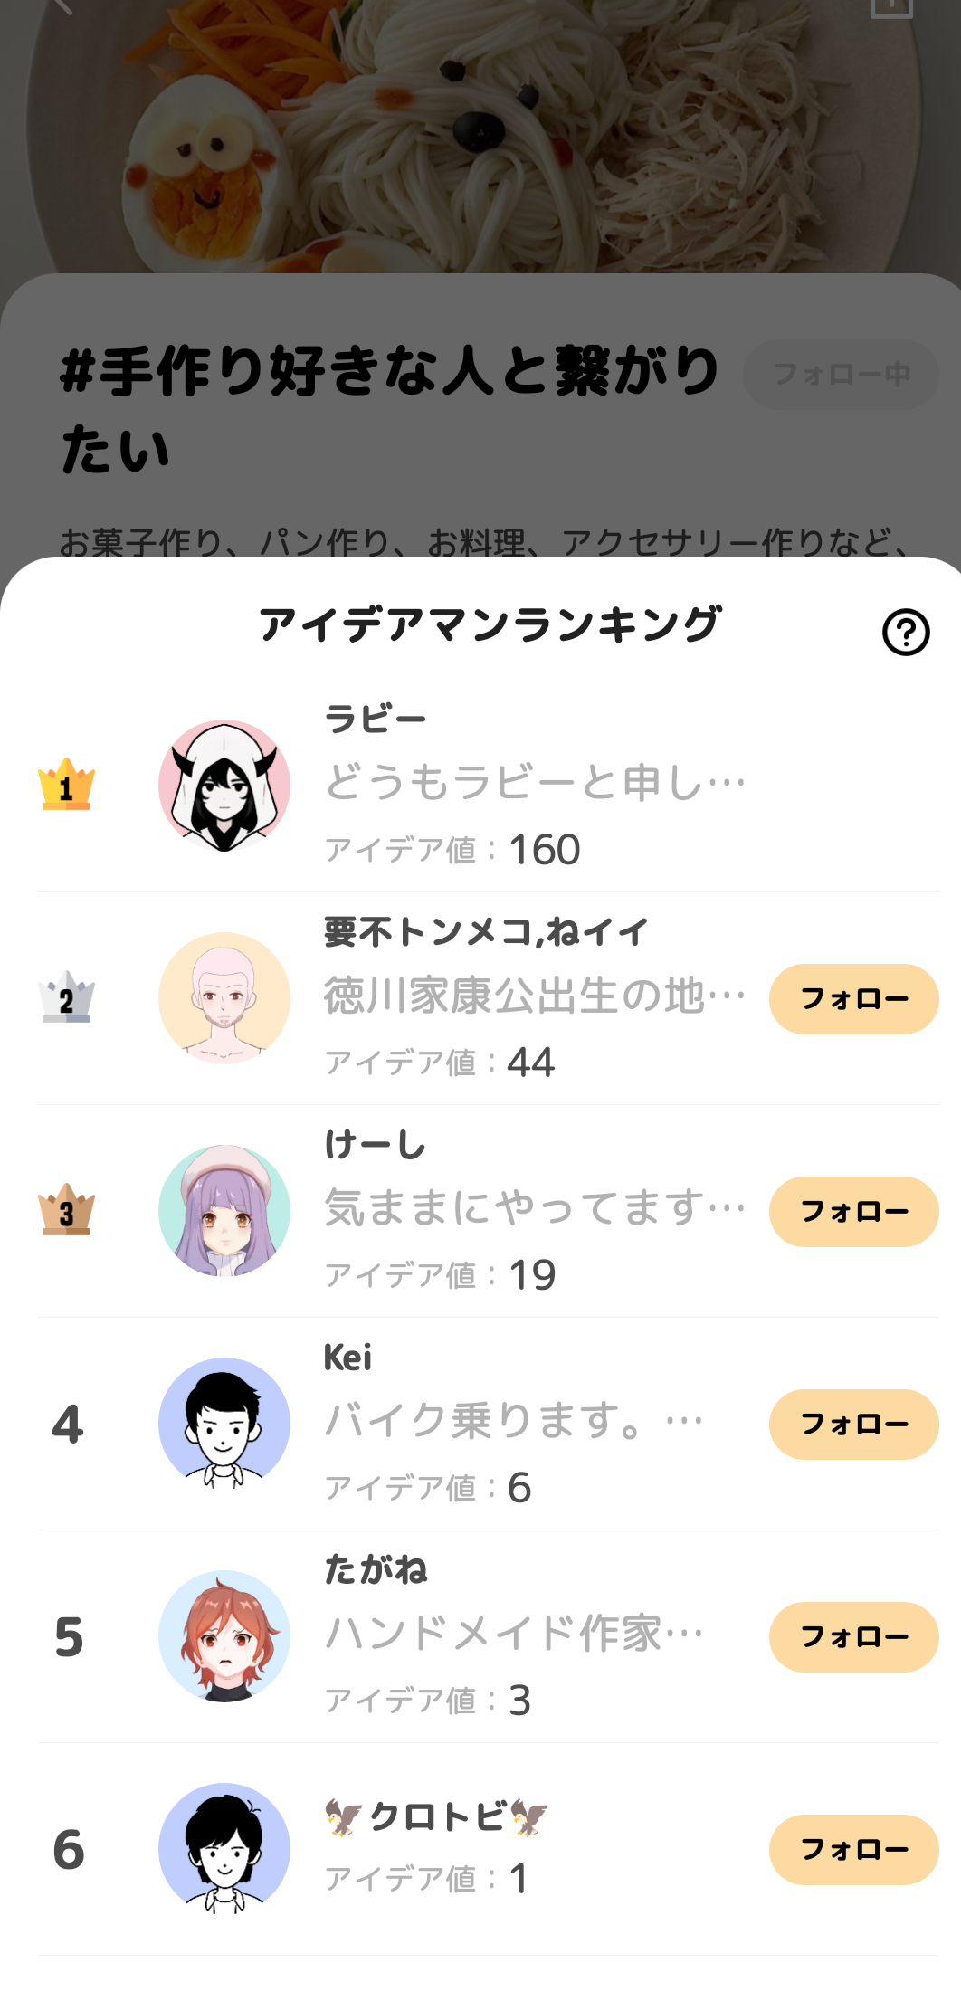
Task: Open たがね's red-haired avatar
Action: [x=224, y=1636]
